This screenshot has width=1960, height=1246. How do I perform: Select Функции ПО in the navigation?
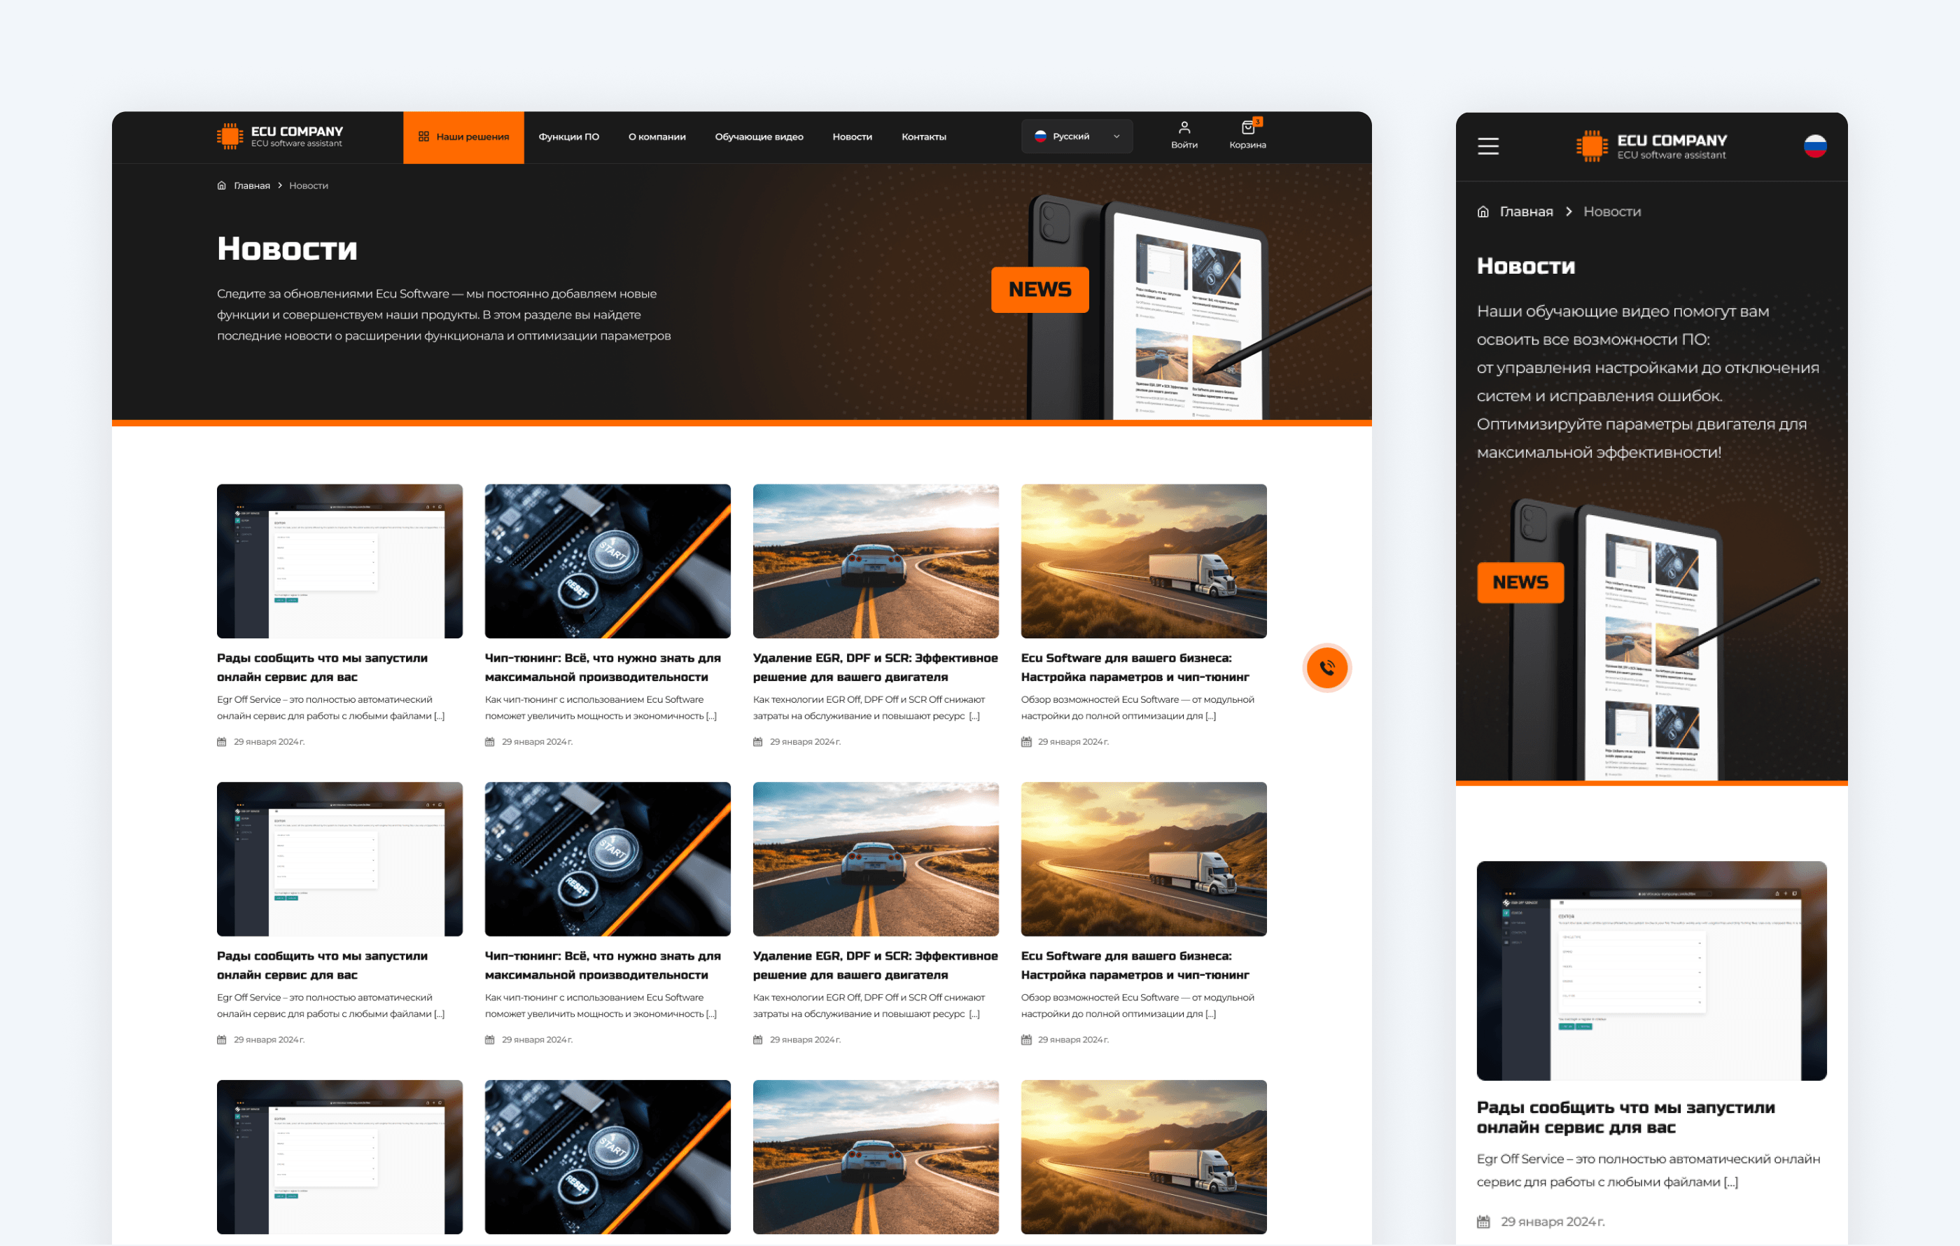tap(568, 136)
